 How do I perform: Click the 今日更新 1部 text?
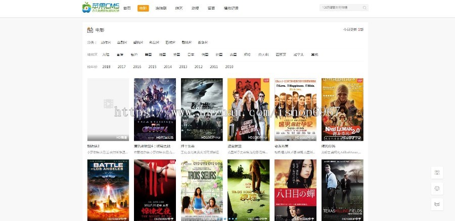(x=353, y=30)
